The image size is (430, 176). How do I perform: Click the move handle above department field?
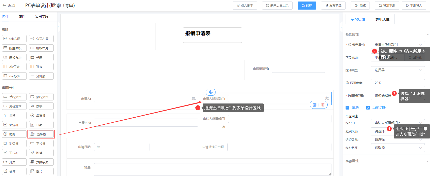click(211, 92)
